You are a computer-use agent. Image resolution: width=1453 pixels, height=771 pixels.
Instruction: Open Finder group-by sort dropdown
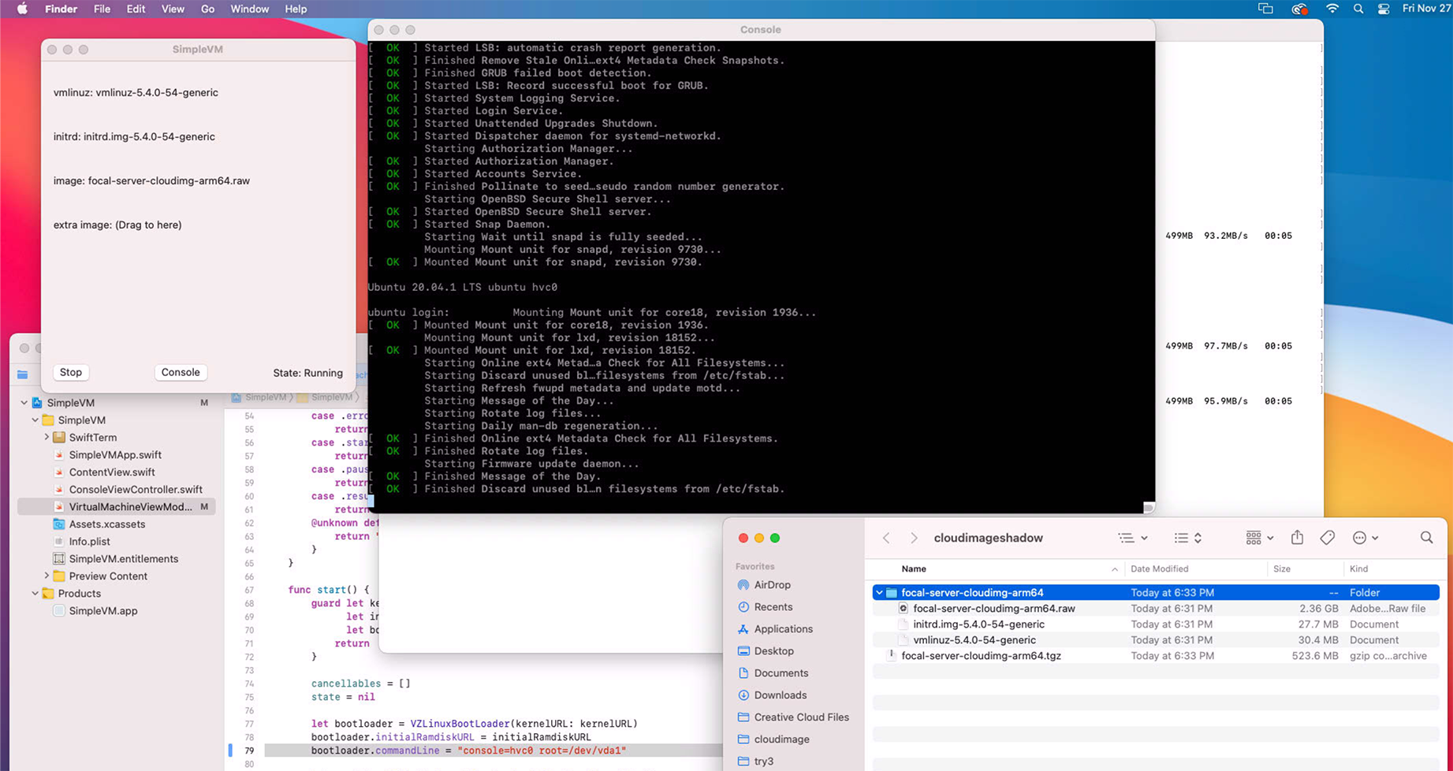1187,538
